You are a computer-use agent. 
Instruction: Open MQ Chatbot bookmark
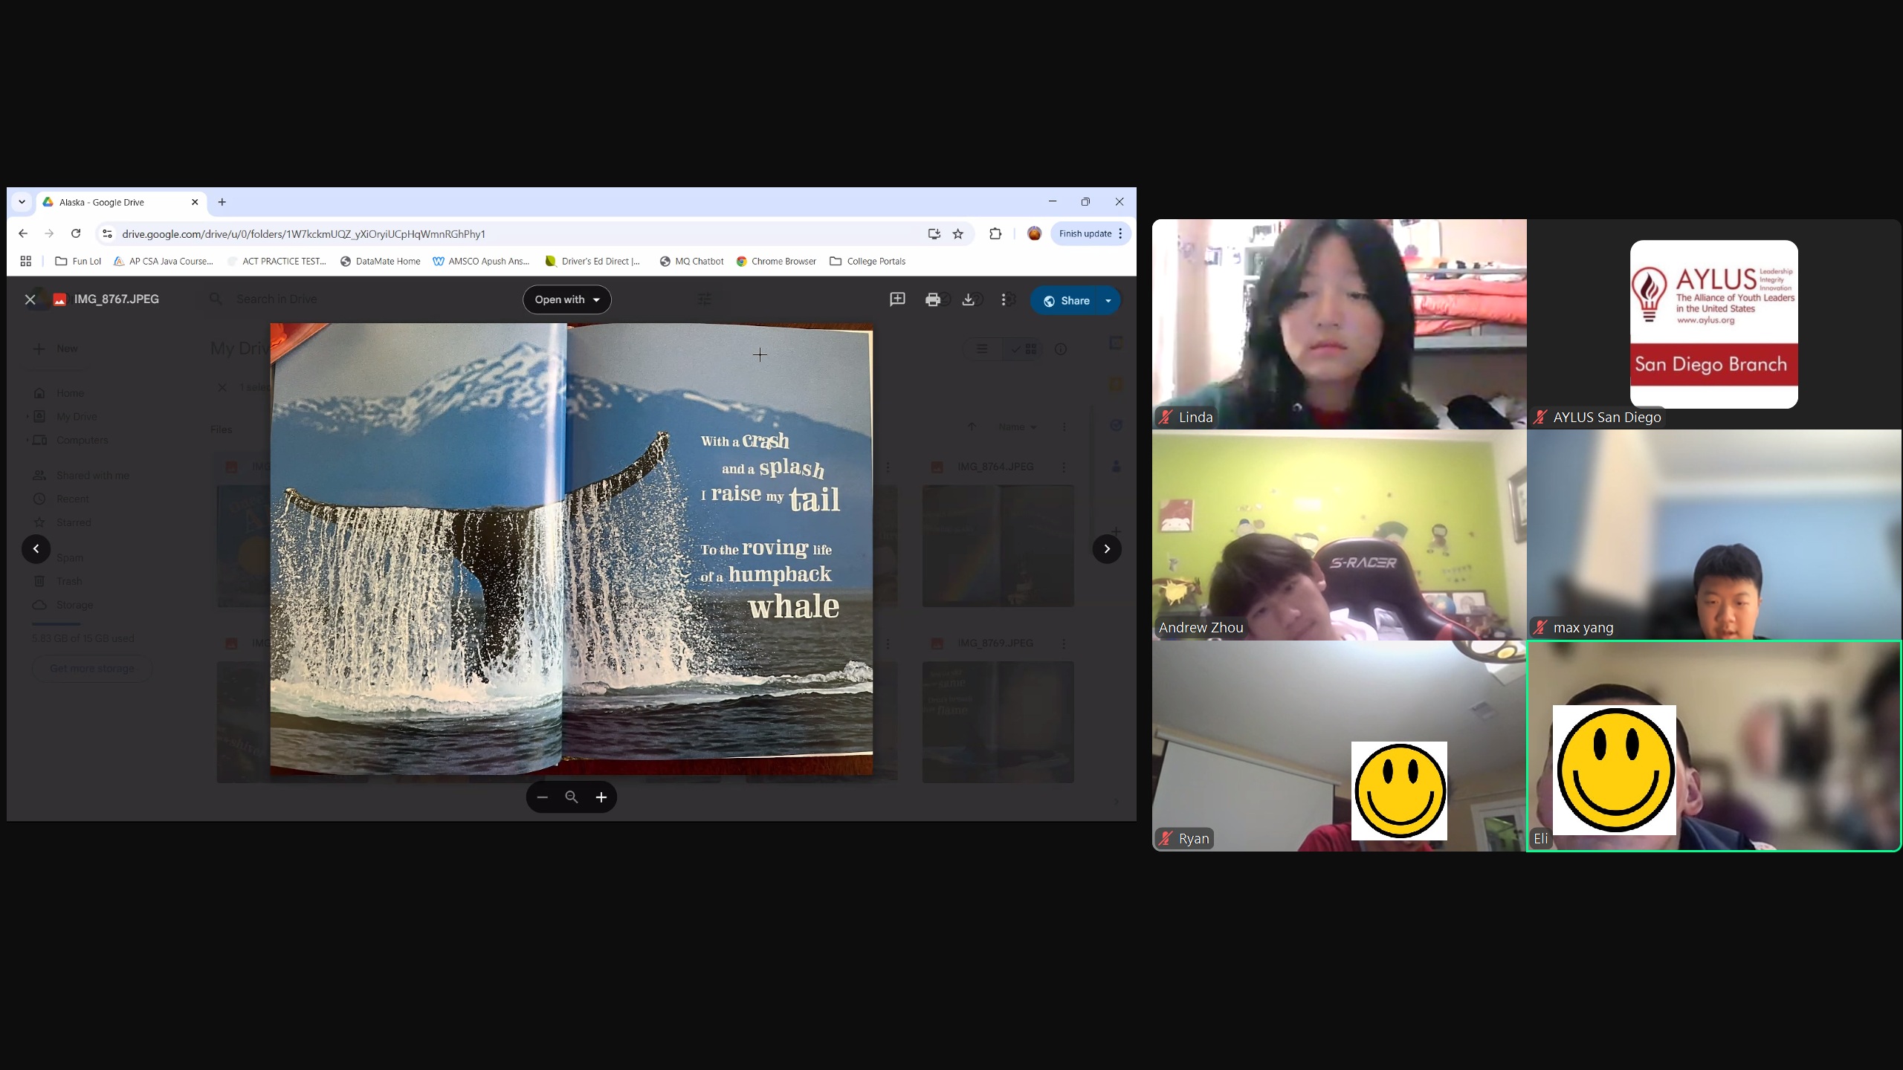coord(691,262)
